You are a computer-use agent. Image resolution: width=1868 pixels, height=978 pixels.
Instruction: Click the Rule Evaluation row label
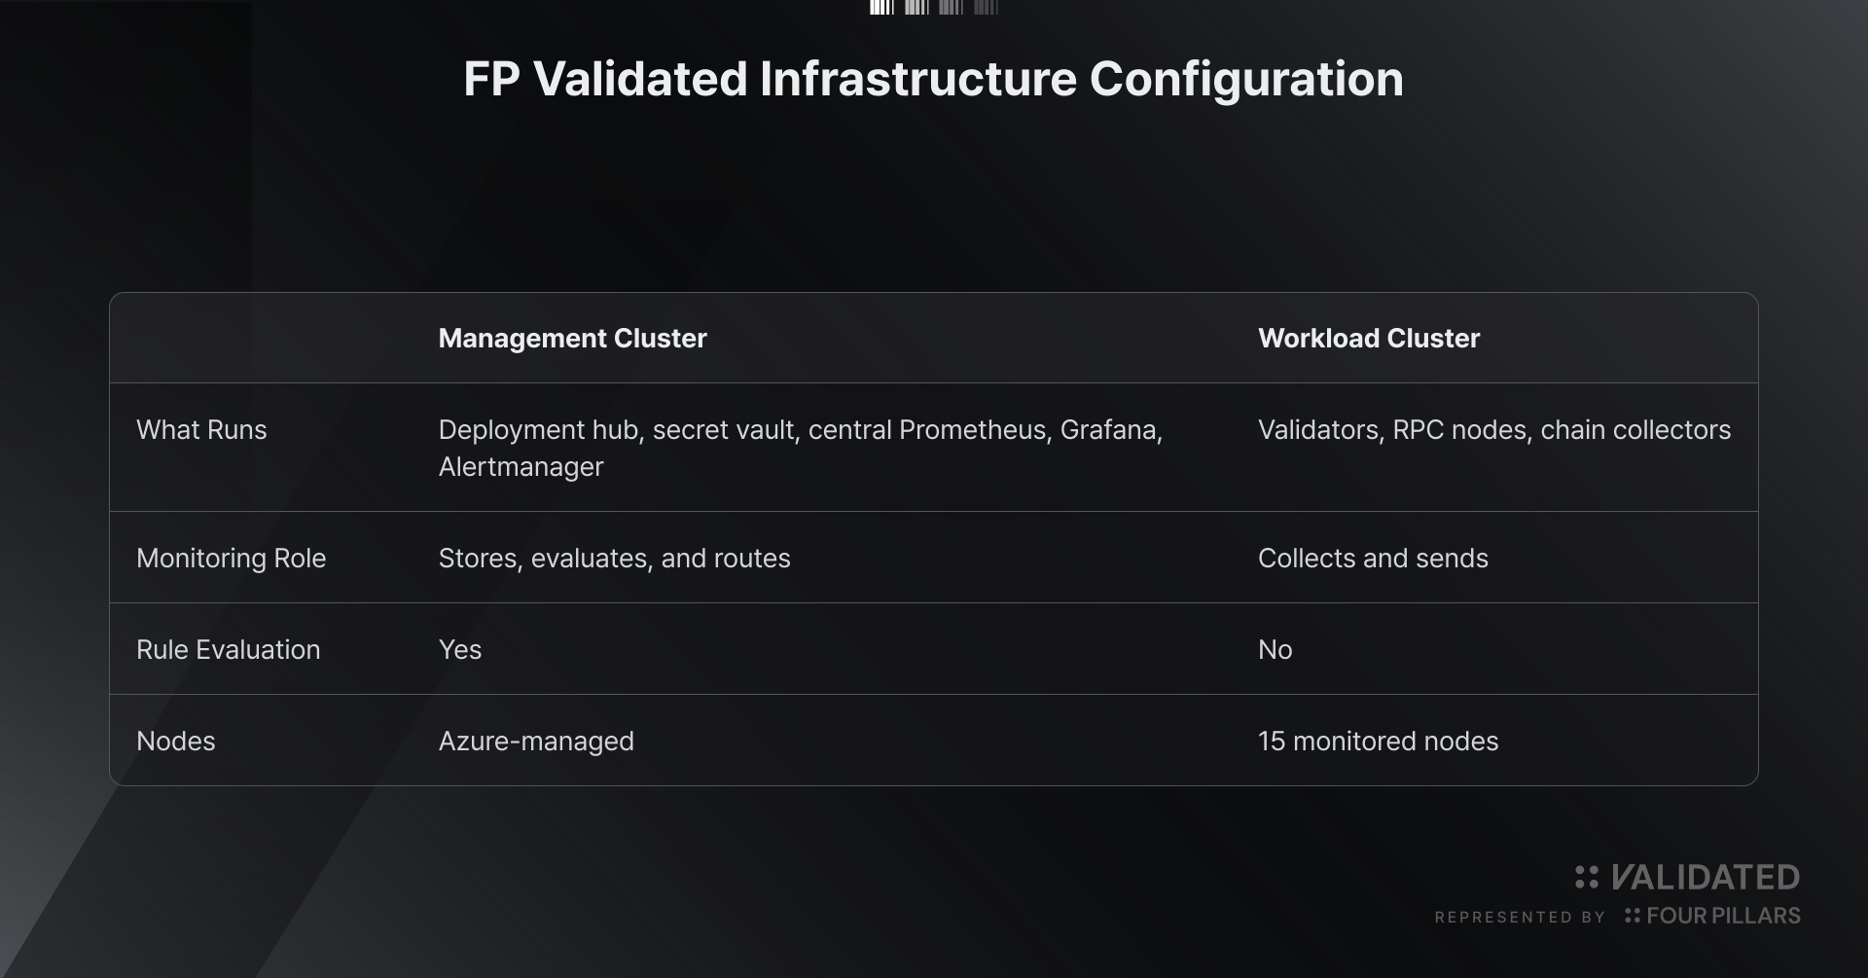point(229,650)
